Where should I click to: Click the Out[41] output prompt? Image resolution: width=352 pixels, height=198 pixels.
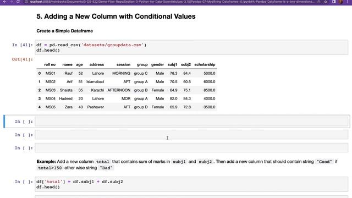[23, 59]
